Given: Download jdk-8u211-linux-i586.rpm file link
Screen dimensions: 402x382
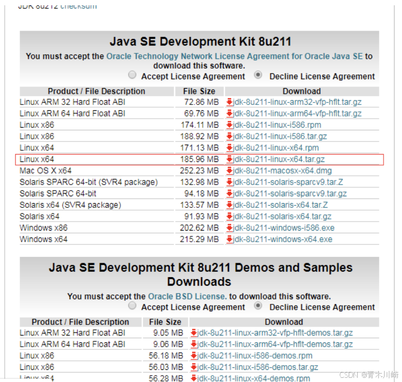Looking at the screenshot, I should (x=277, y=125).
